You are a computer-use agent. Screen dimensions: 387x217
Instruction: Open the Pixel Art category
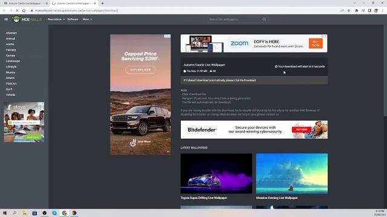click(x=11, y=84)
